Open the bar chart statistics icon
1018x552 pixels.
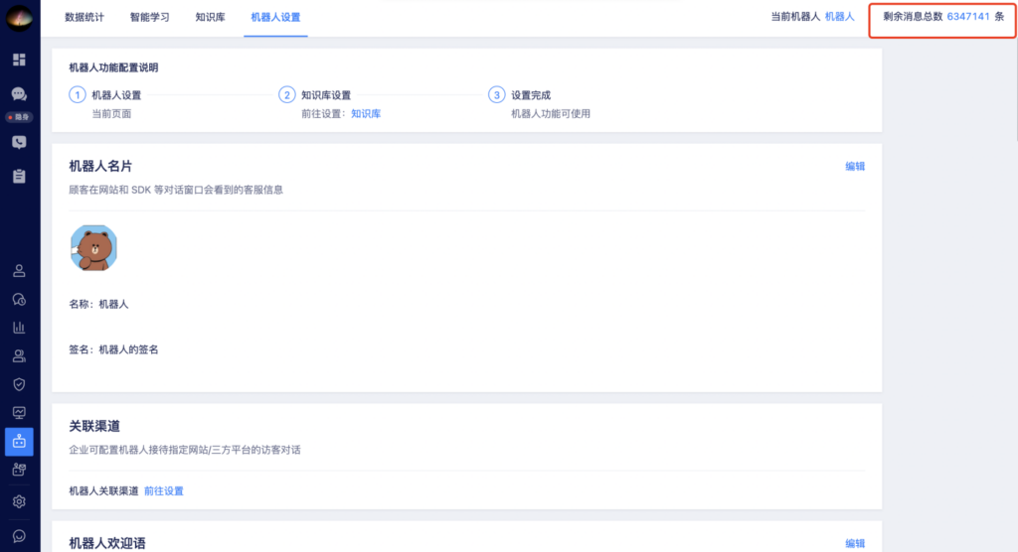click(x=19, y=327)
